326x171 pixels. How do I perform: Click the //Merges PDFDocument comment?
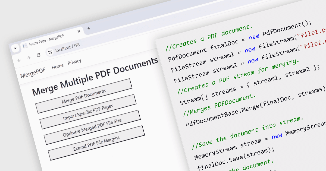click(220, 105)
